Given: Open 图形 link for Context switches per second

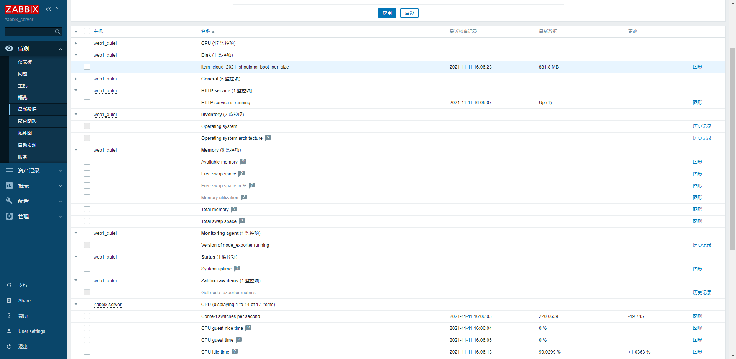Looking at the screenshot, I should point(697,316).
